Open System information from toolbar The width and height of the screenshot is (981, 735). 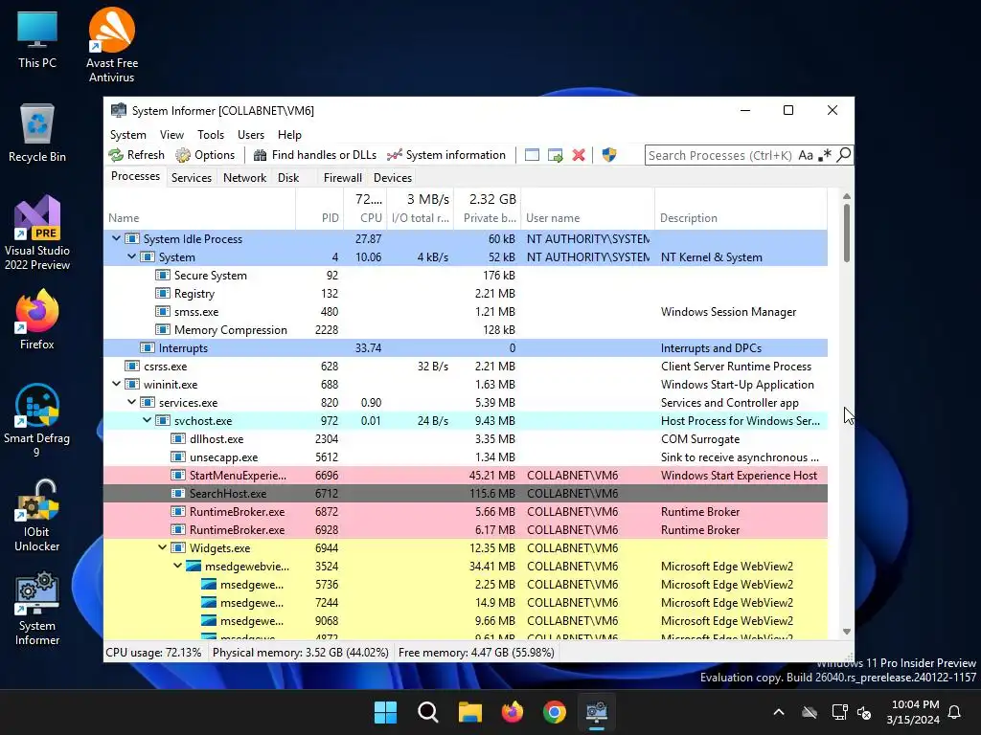tap(446, 155)
